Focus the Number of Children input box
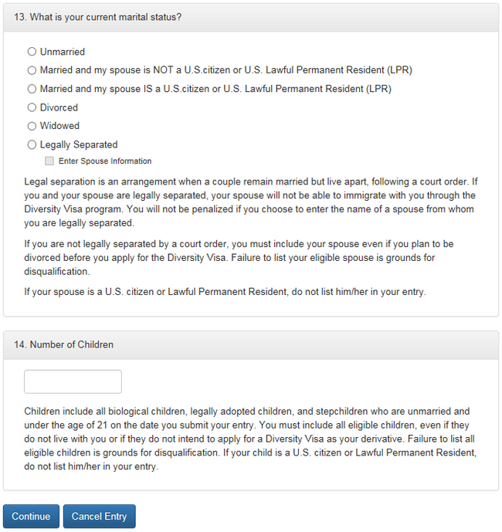502x532 pixels. pyautogui.click(x=73, y=381)
